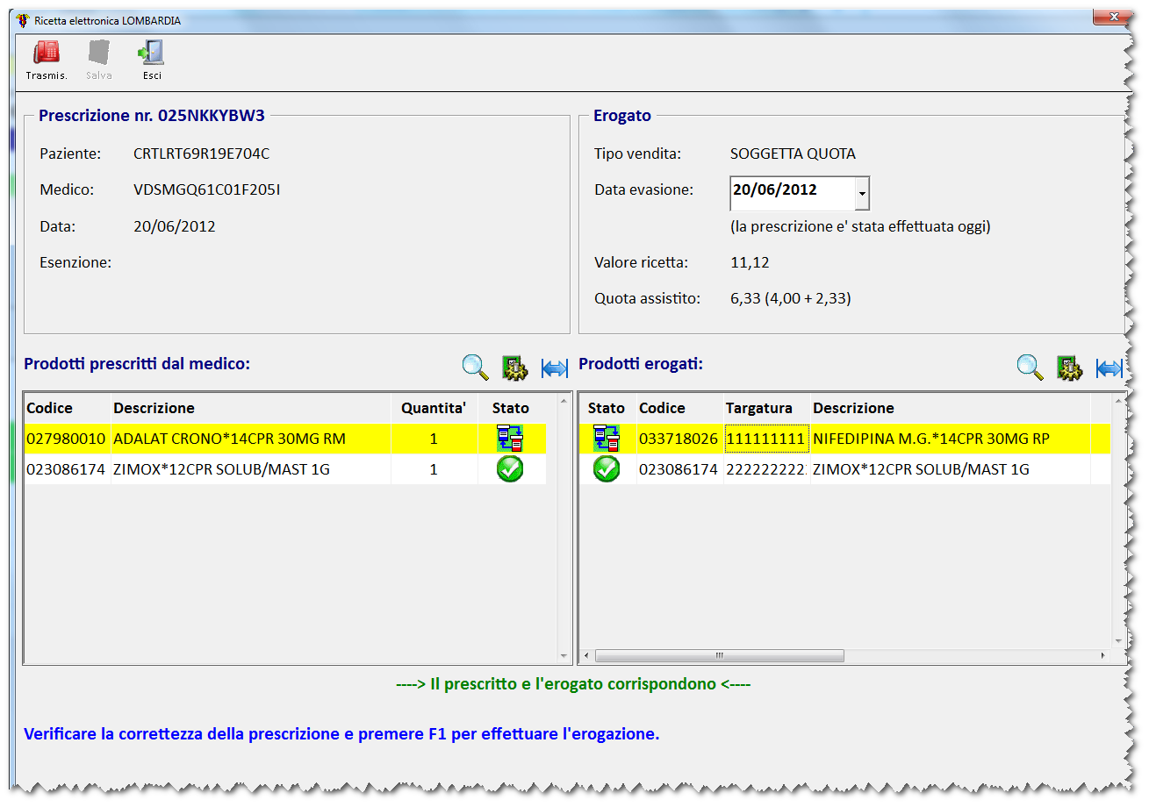This screenshot has width=1149, height=807.
Task: Click up arrow of prescribed table vertical scrollbar
Action: pyautogui.click(x=564, y=401)
